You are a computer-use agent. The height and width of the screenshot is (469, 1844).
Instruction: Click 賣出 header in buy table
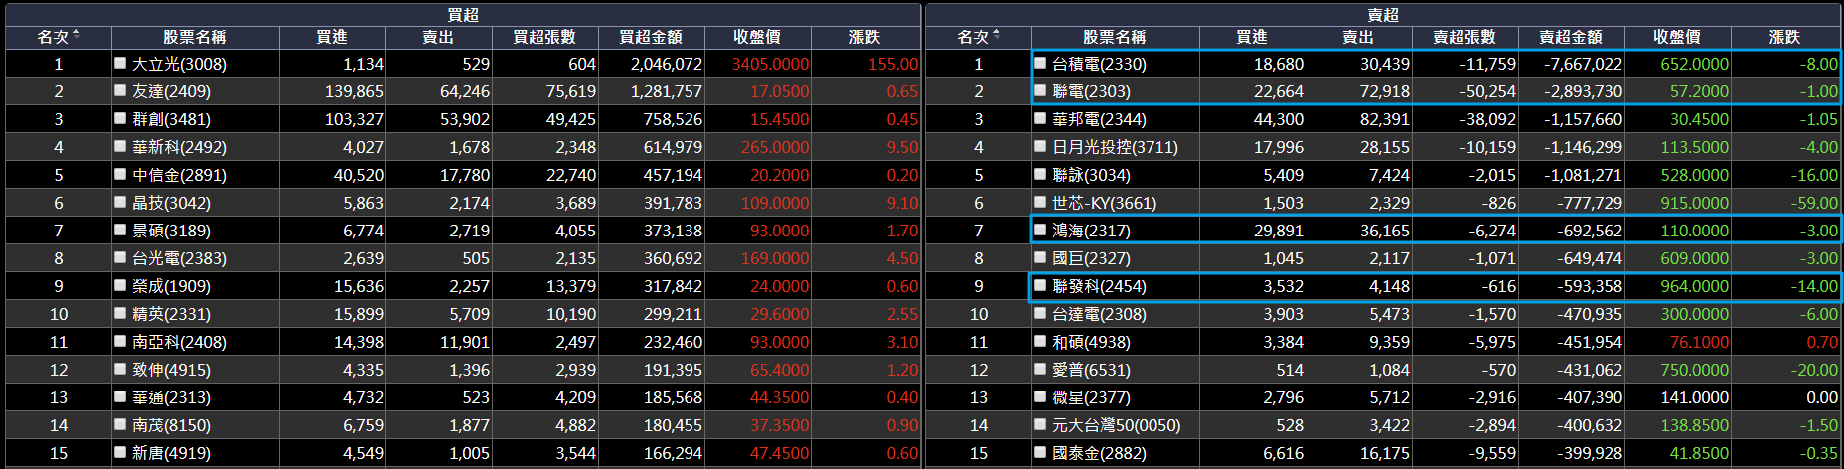pos(438,37)
